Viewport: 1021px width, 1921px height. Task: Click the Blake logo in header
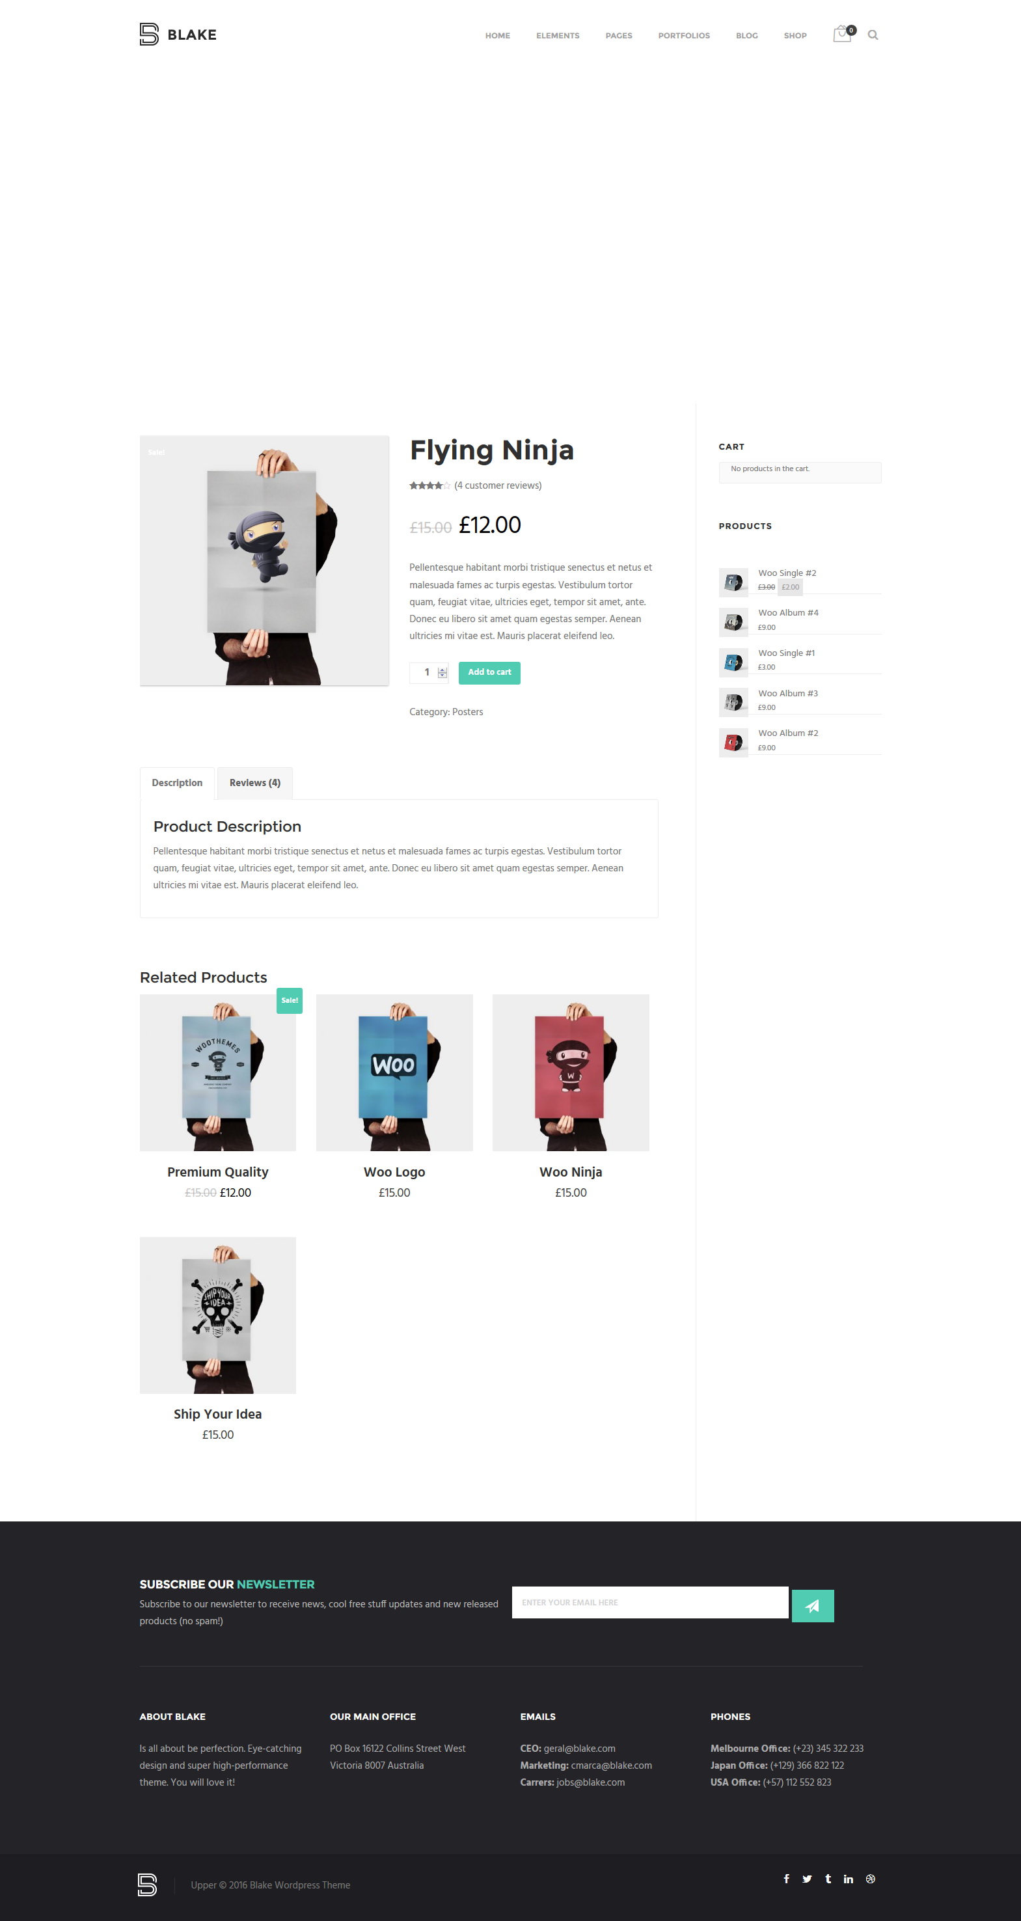178,34
